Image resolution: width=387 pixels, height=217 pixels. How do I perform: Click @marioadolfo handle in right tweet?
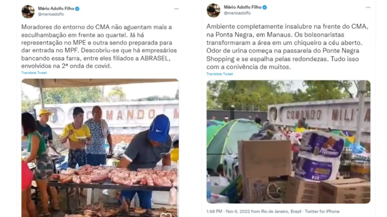pyautogui.click(x=237, y=13)
